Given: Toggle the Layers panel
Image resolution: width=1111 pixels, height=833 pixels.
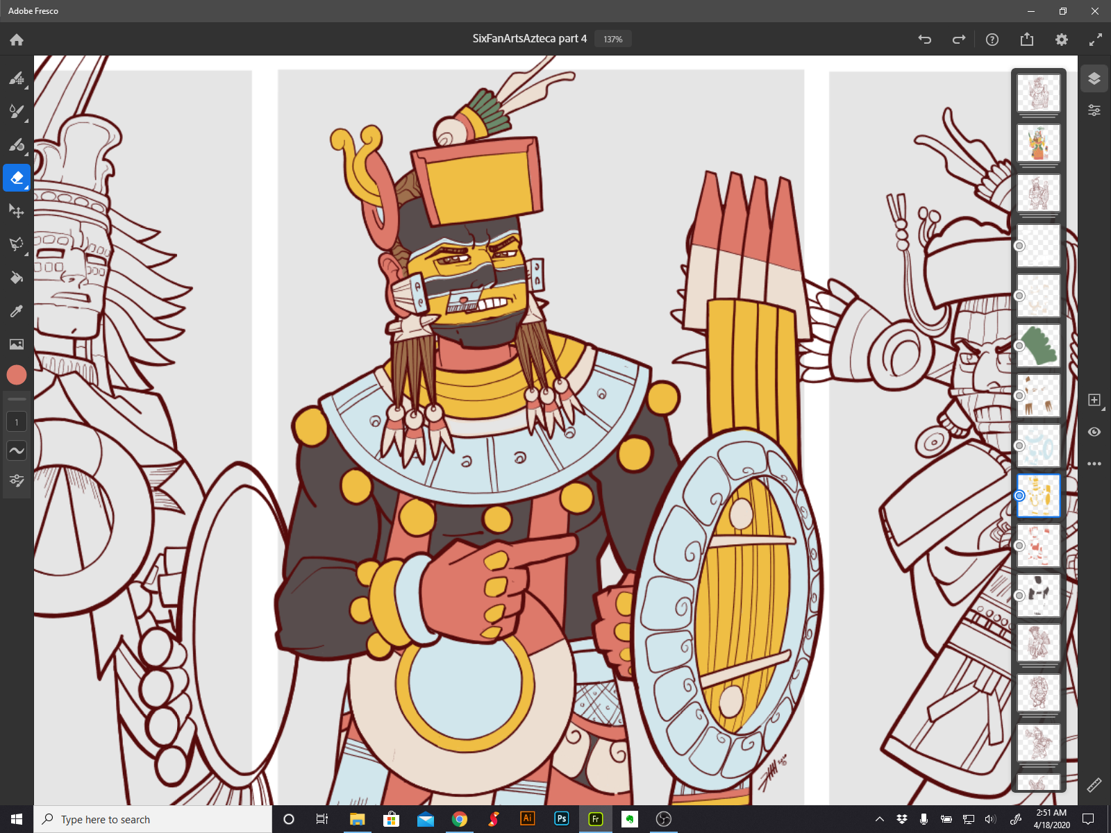Looking at the screenshot, I should click(1094, 78).
